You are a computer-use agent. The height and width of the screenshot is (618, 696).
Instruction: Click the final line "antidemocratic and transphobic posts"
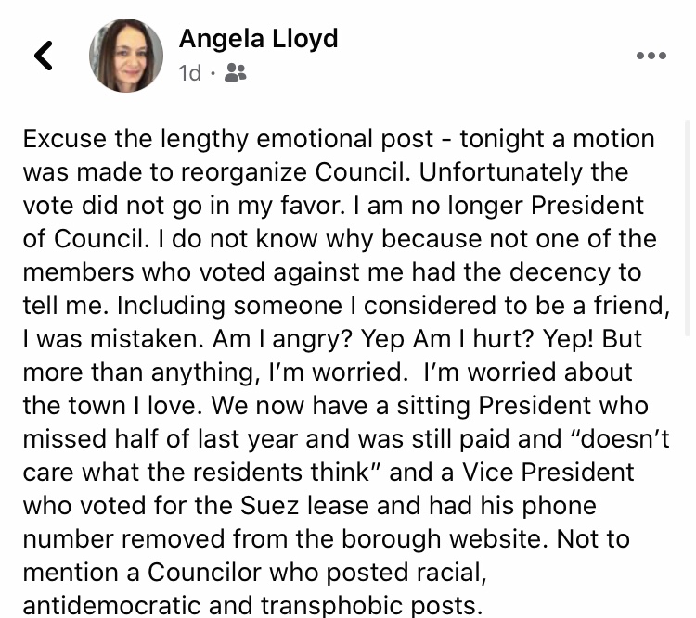(252, 606)
